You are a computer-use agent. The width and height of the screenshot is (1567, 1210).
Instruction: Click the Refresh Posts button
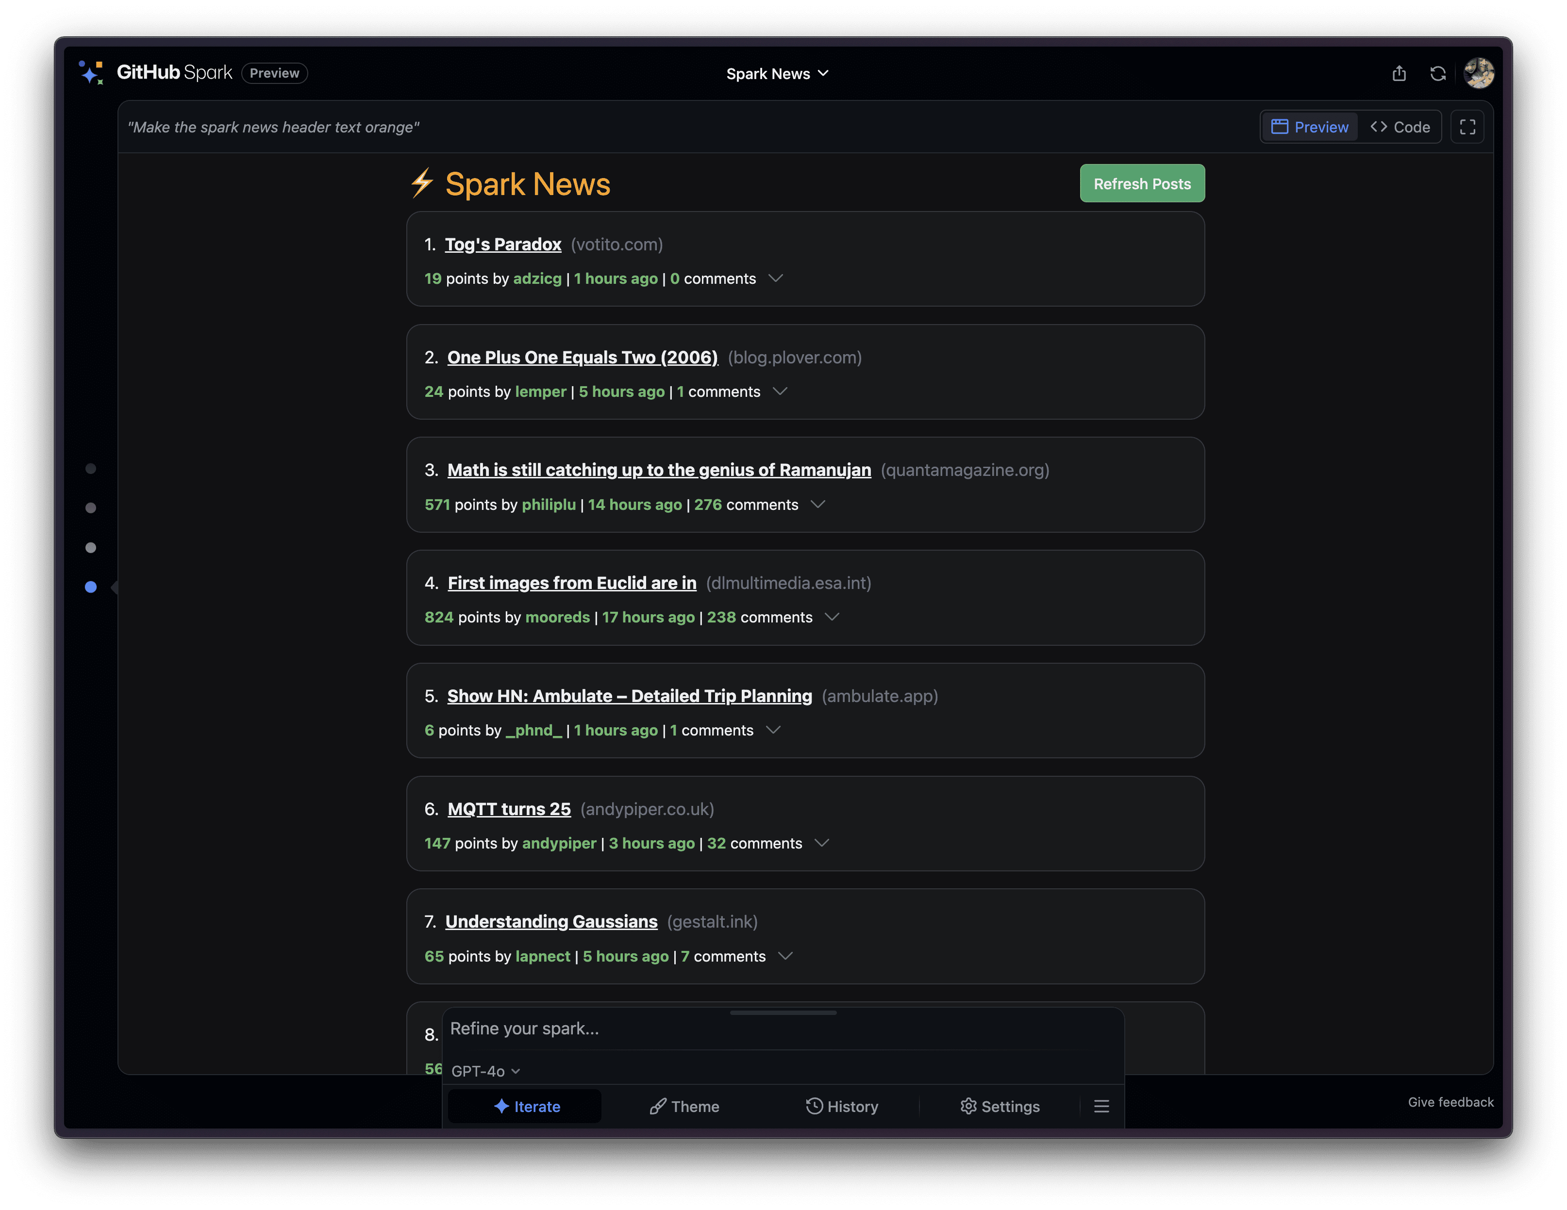coord(1141,182)
